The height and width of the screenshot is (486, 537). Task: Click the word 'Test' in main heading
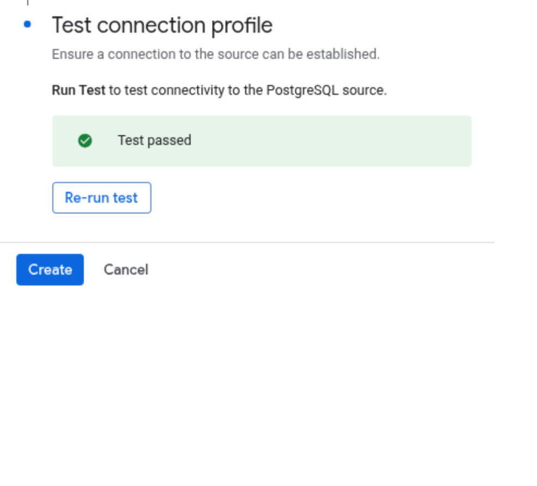pyautogui.click(x=71, y=26)
